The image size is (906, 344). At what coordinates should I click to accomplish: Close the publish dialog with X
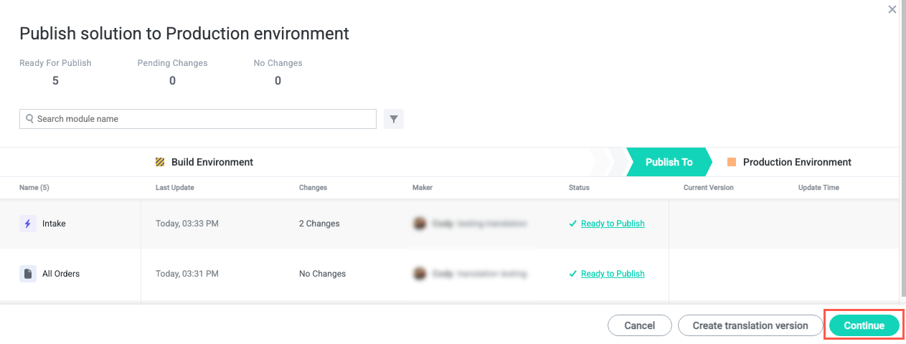[892, 9]
